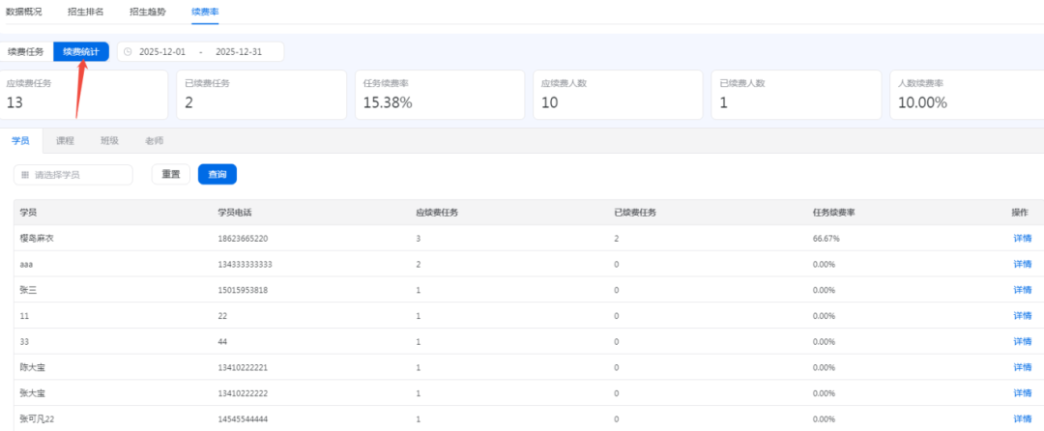The height and width of the screenshot is (431, 1044).
Task: Open 详情 for student 陈大宝
Action: 1022,367
